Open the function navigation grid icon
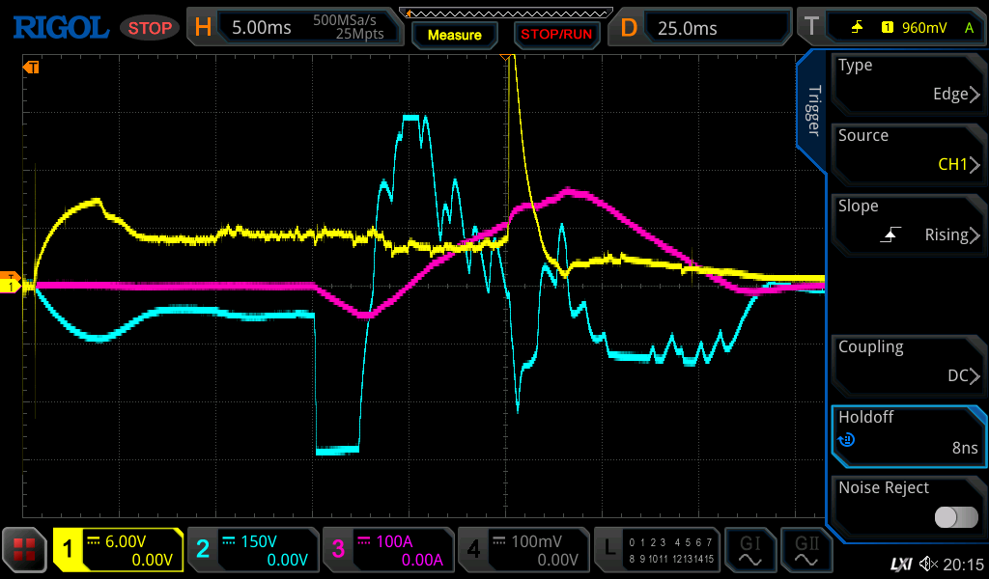 click(x=24, y=550)
